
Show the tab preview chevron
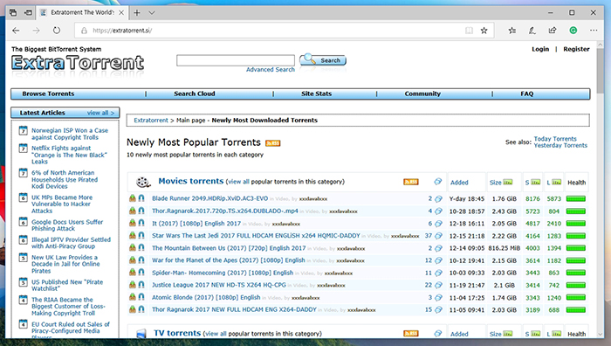[x=152, y=13]
